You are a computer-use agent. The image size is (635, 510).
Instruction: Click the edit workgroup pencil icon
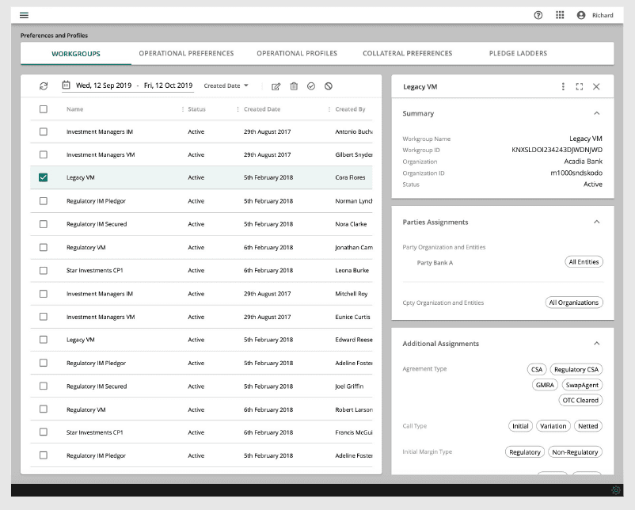[x=276, y=86]
